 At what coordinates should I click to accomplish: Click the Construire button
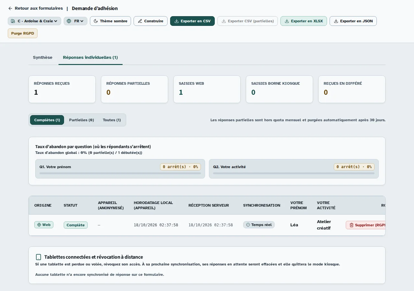150,21
